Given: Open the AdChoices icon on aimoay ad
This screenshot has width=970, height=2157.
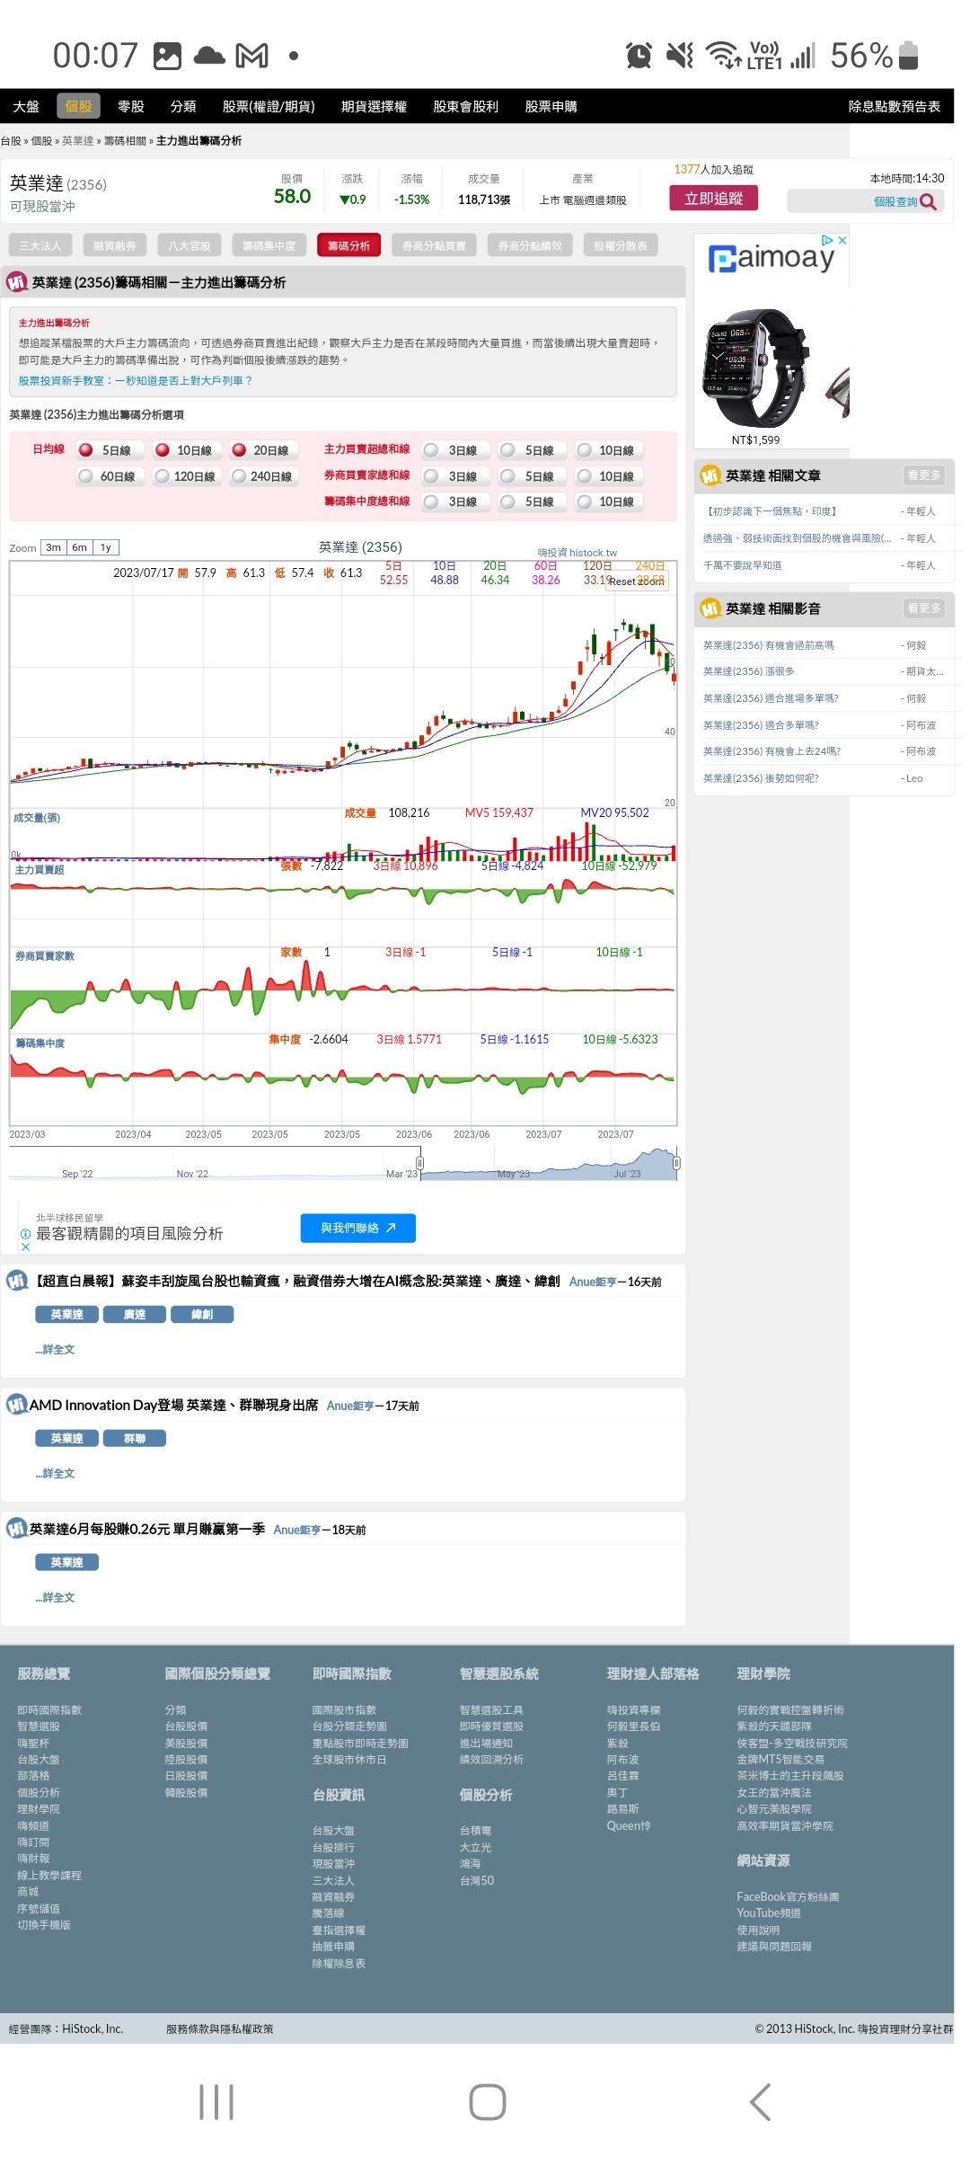Looking at the screenshot, I should (x=828, y=240).
